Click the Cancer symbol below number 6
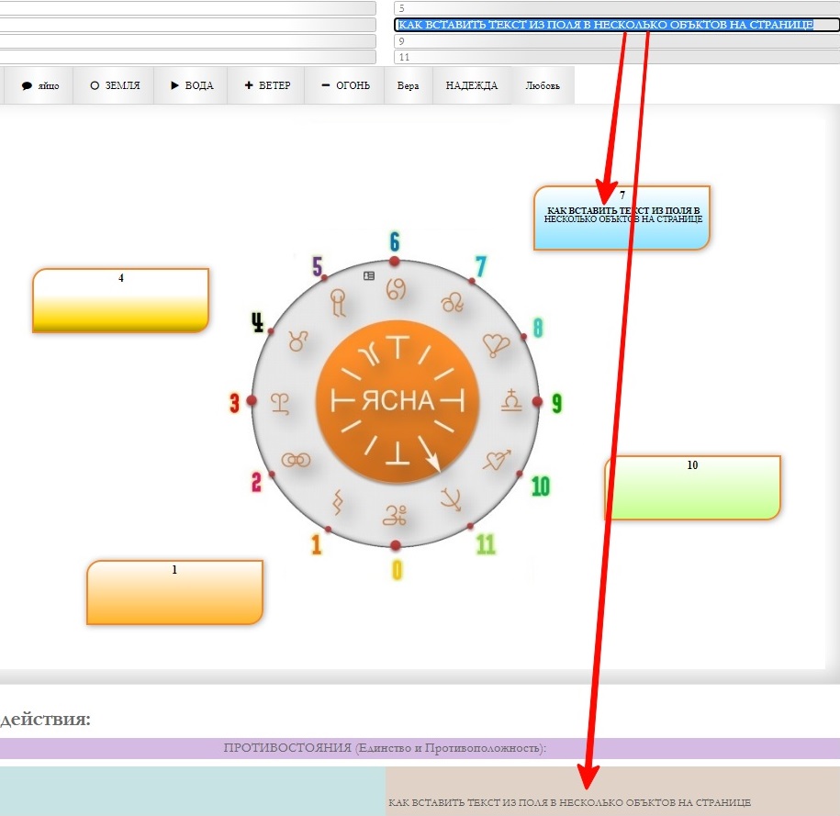Viewport: 840px width, 816px height. coord(396,290)
